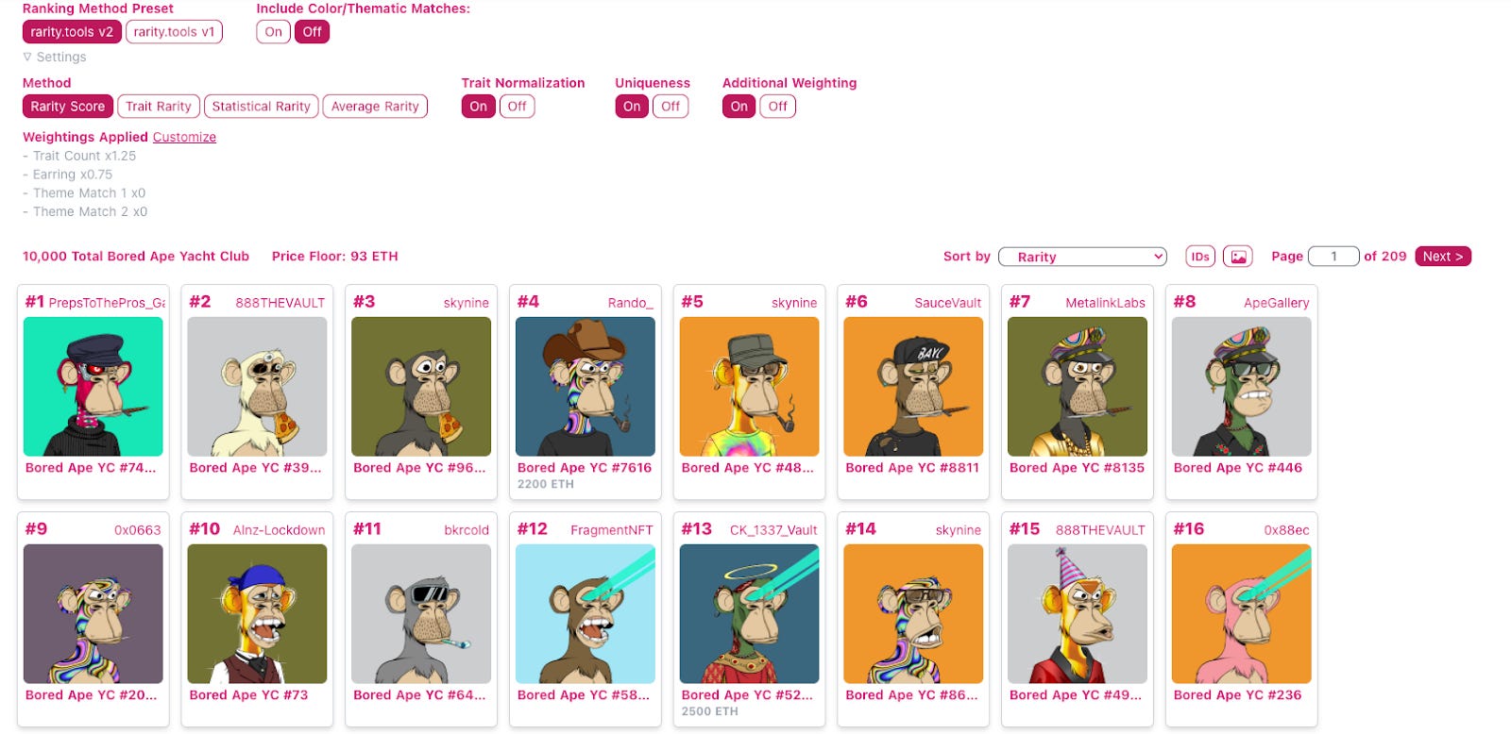Open rank #11 ape thumbnail

(421, 614)
